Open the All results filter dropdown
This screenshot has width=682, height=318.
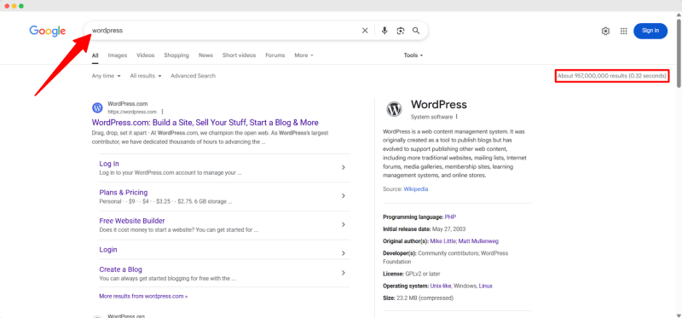tap(146, 76)
